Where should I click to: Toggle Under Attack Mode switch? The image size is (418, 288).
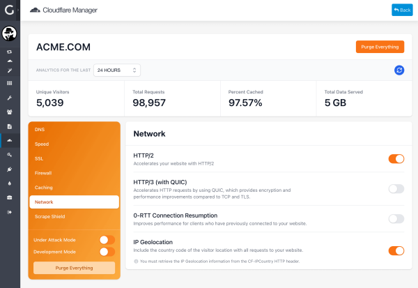point(107,240)
